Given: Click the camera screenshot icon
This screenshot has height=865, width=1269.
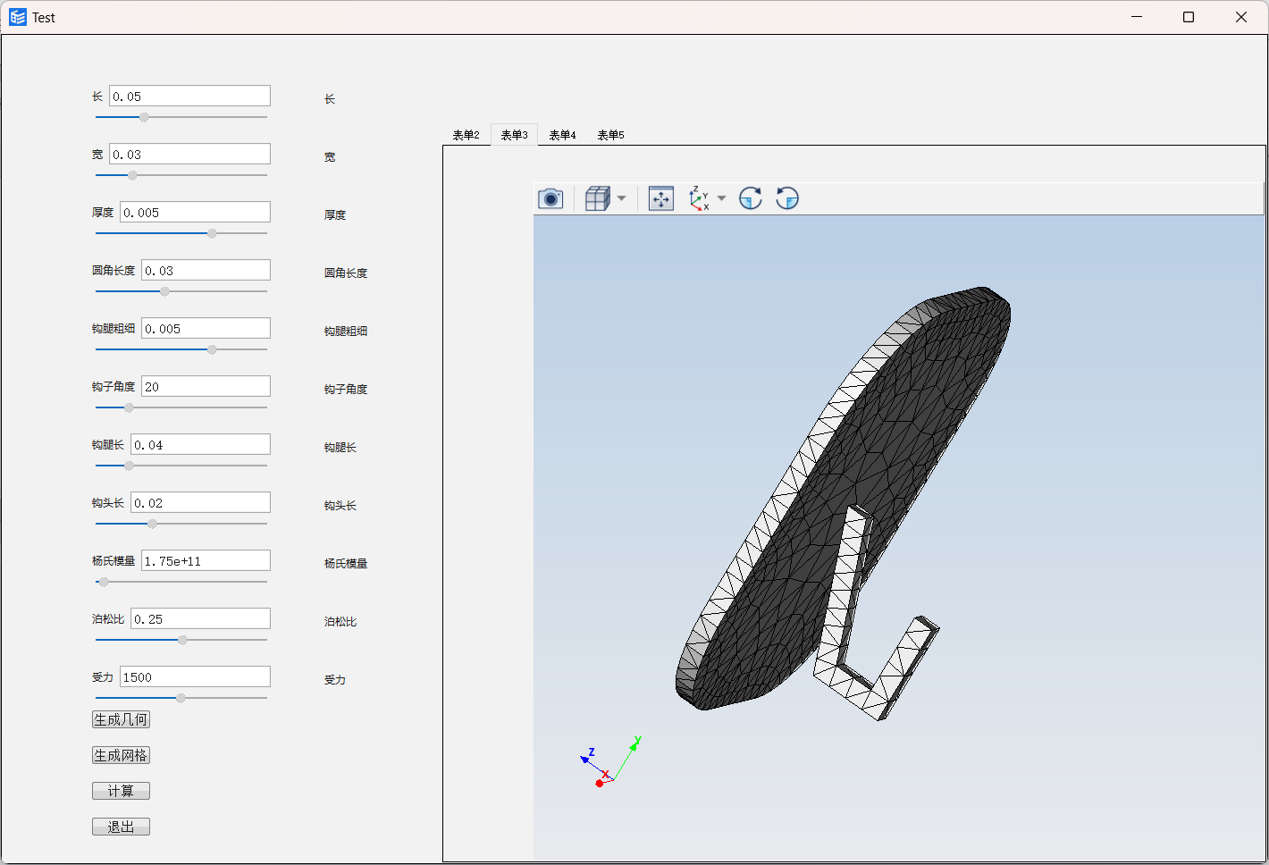Looking at the screenshot, I should click(550, 198).
